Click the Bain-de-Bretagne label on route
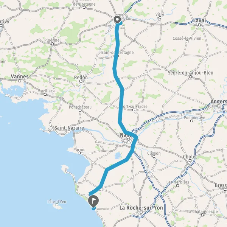This screenshot has width=227, height=227. tap(117, 53)
